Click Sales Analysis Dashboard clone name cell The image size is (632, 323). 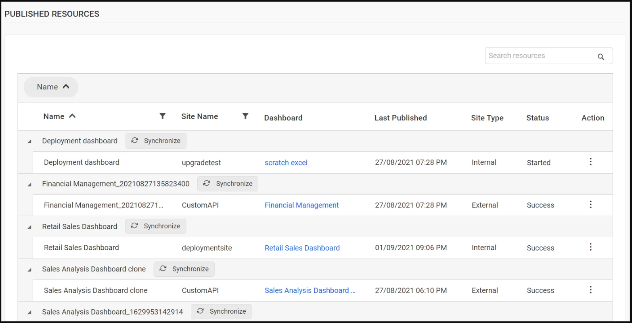click(96, 290)
